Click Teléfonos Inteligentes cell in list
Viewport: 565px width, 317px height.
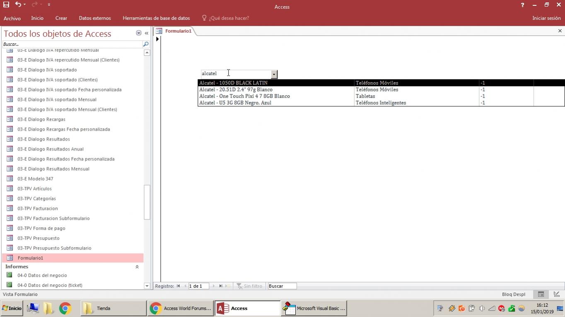(x=417, y=103)
